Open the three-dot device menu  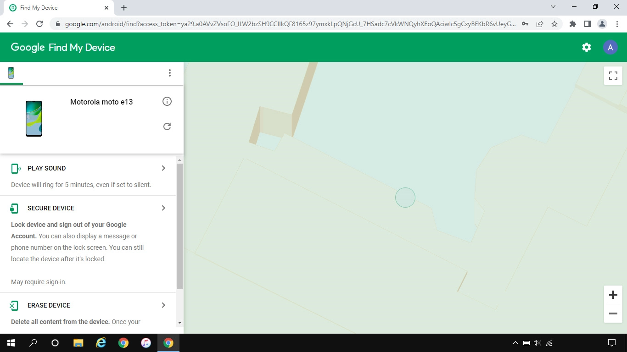170,73
